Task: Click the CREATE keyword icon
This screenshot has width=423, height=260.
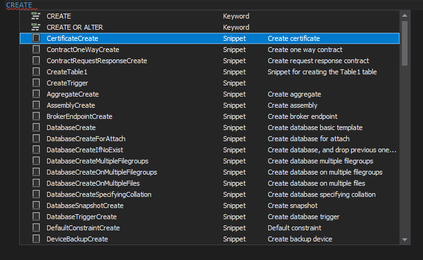Action: 36,16
